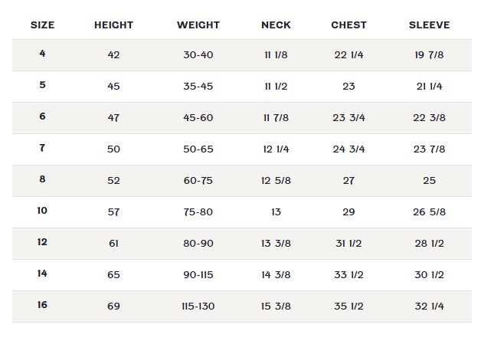Click sleeve measurement 19 7/8 cell
This screenshot has width=481, height=341.
429,55
